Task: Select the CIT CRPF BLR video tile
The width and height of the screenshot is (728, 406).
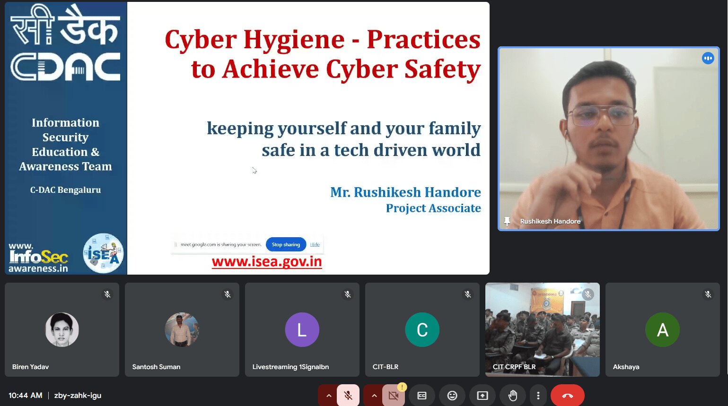Action: (542, 329)
